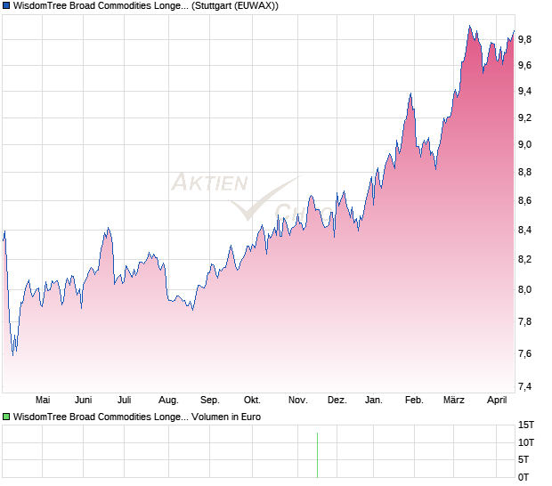Click the blue legend square beside WisdomTree title
The height and width of the screenshot is (486, 552).
[x=6, y=6]
